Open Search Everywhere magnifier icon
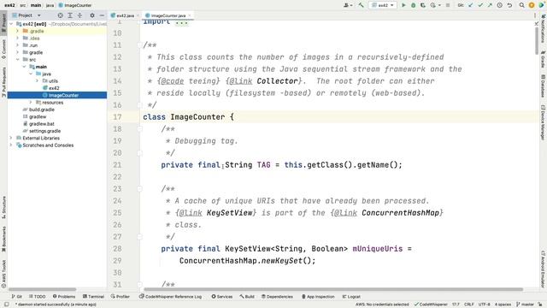The height and width of the screenshot is (308, 547). pyautogui.click(x=522, y=5)
